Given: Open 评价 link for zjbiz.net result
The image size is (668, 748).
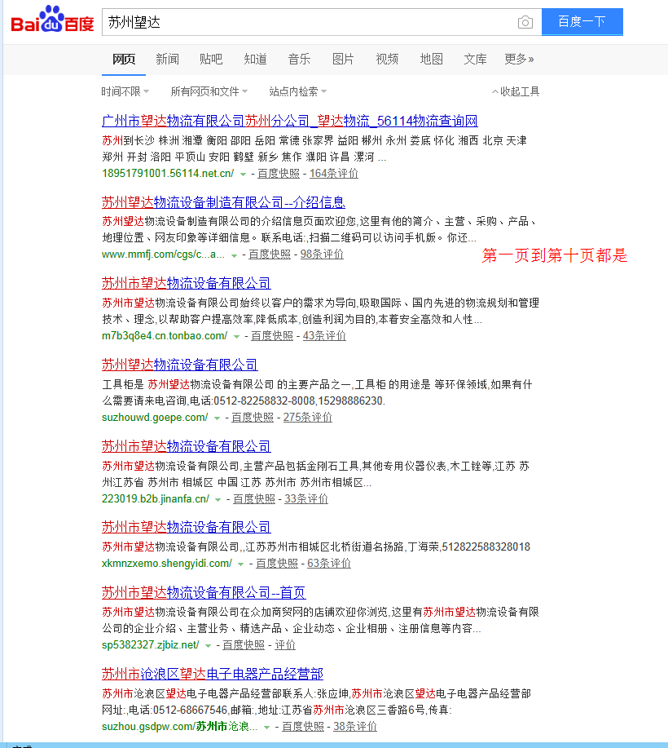Looking at the screenshot, I should tap(285, 645).
